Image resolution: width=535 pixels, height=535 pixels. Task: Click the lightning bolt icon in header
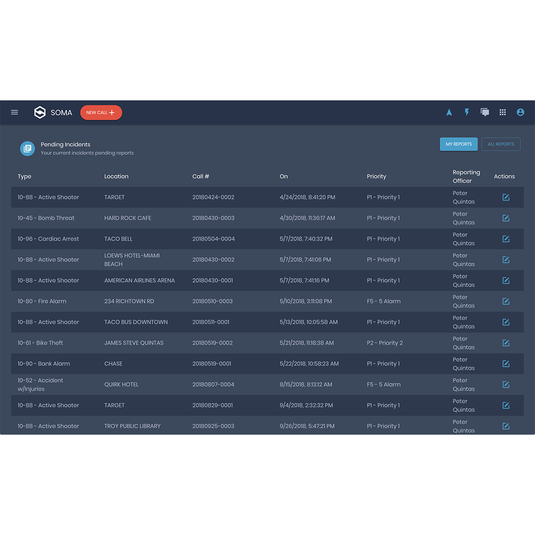467,112
